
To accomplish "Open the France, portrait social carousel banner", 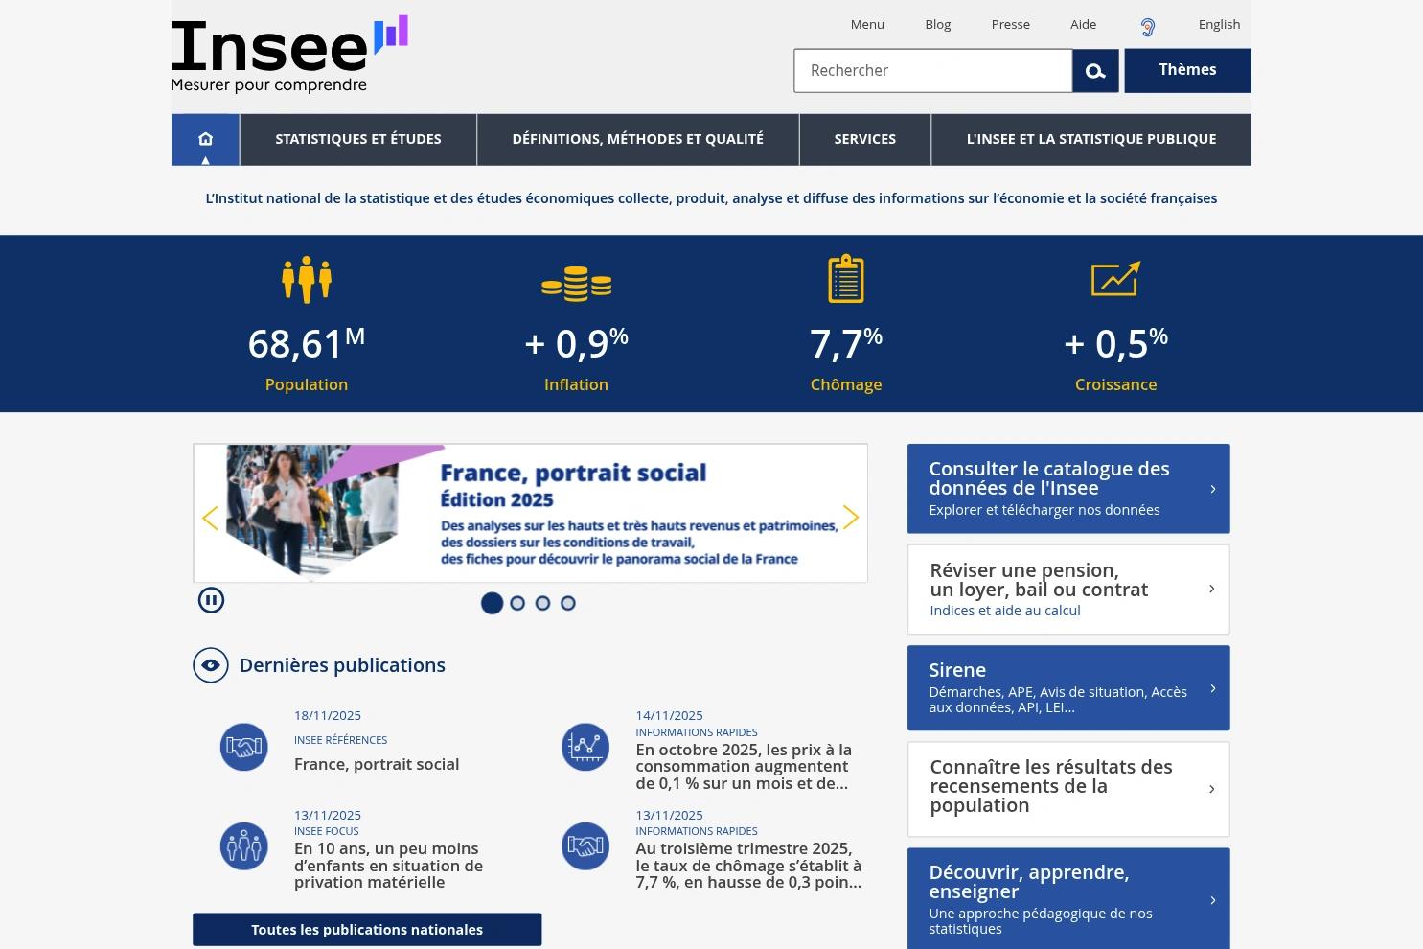I will [531, 513].
